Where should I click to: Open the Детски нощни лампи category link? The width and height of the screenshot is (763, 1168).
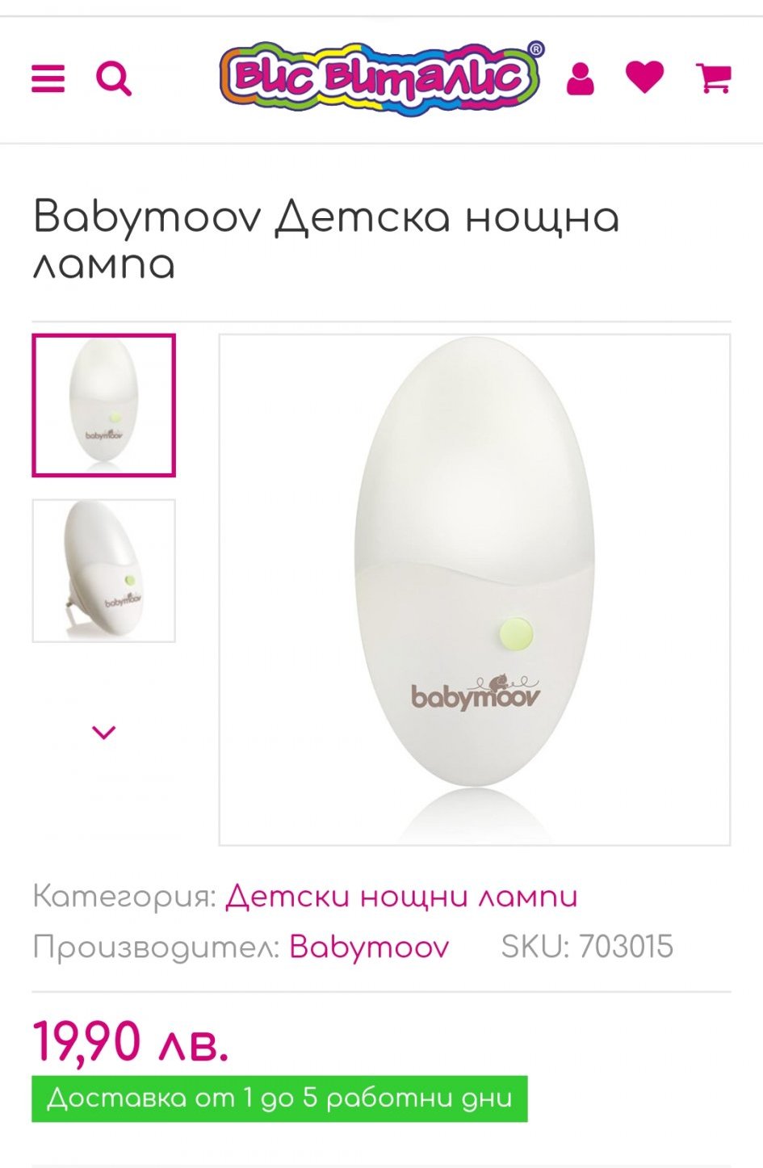(401, 897)
